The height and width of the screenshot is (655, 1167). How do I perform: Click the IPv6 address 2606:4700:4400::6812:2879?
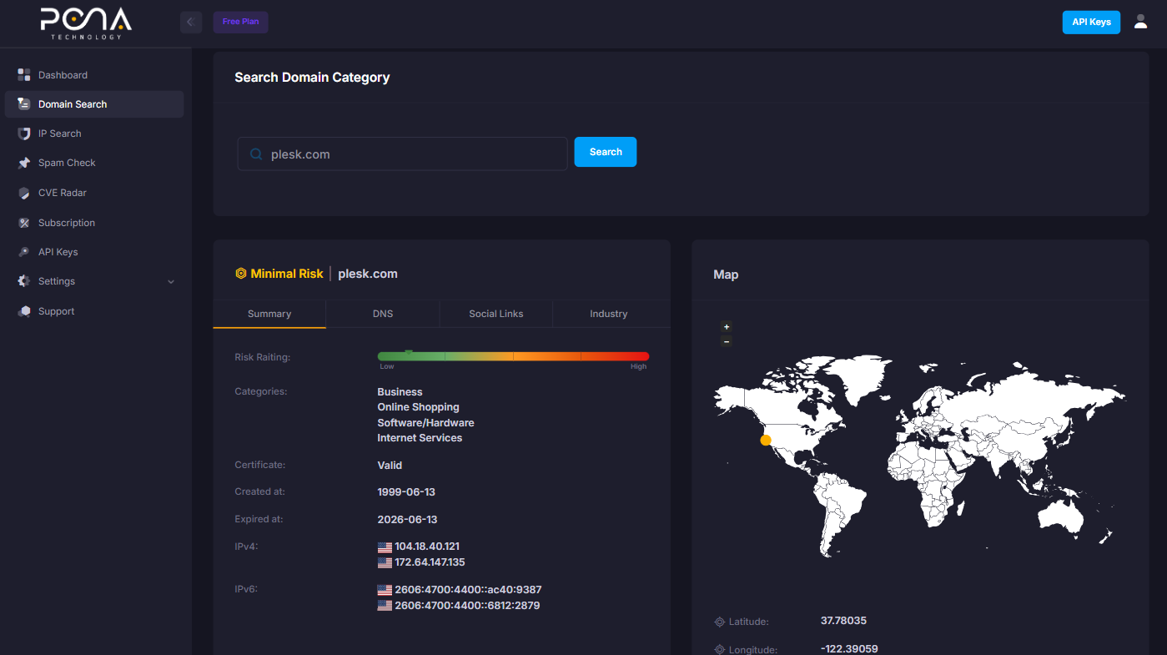pyautogui.click(x=467, y=606)
